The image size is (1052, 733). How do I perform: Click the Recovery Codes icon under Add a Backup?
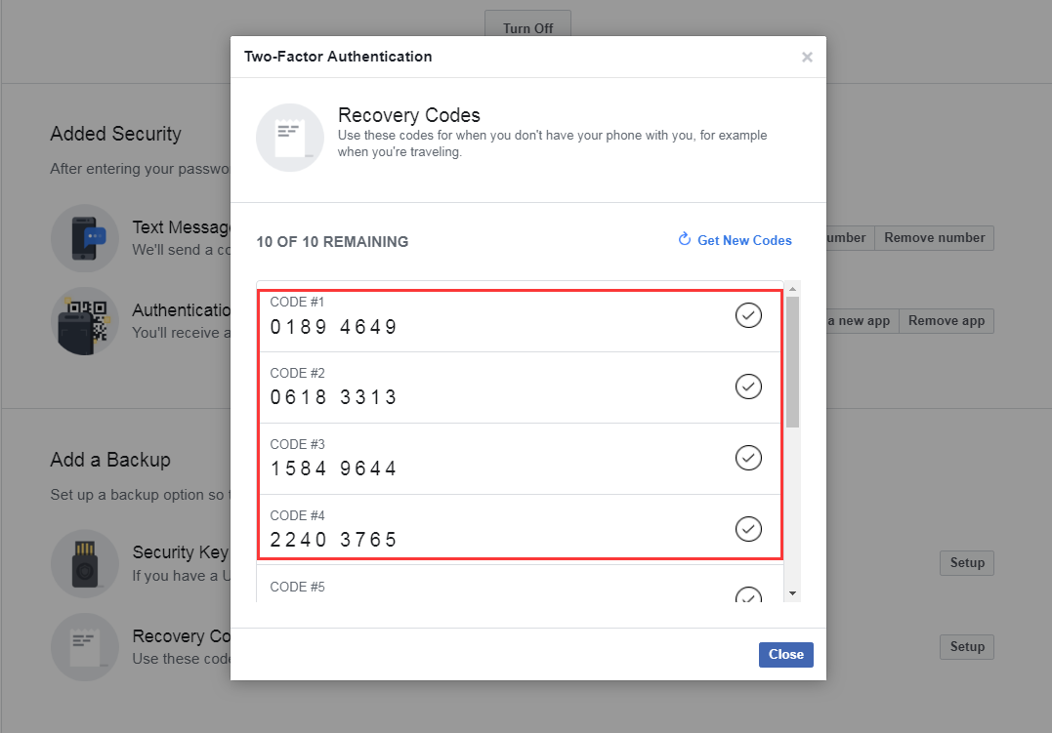coord(85,647)
